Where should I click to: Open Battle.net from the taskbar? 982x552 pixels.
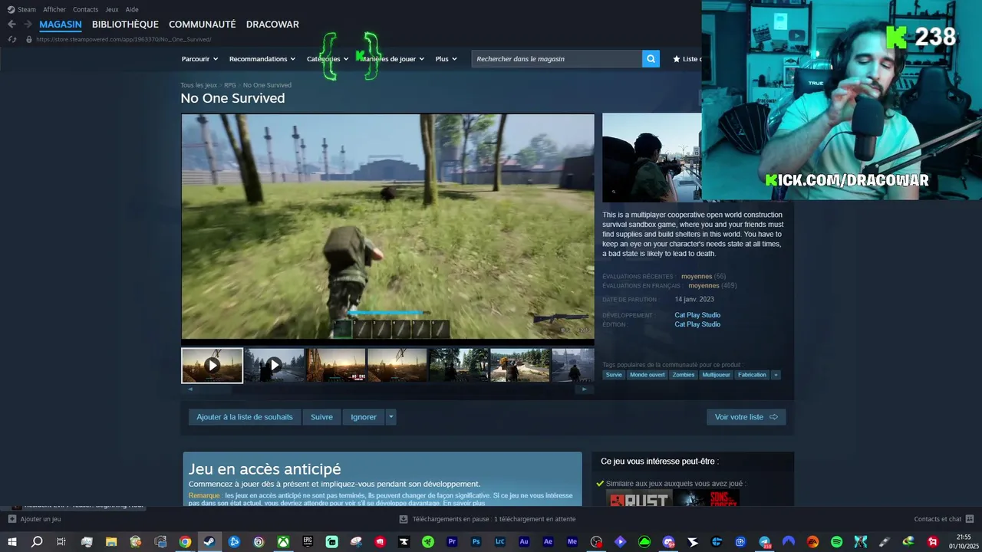point(234,542)
